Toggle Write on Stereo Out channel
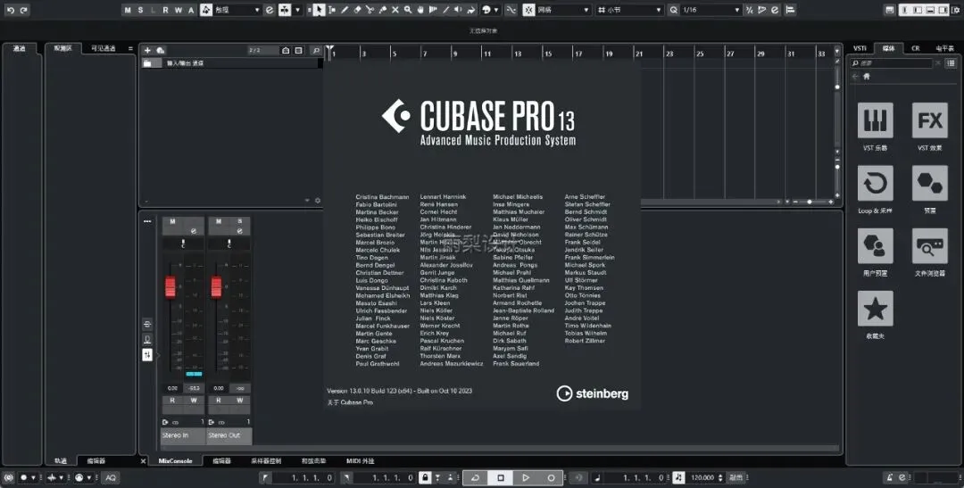The image size is (964, 488). [240, 400]
